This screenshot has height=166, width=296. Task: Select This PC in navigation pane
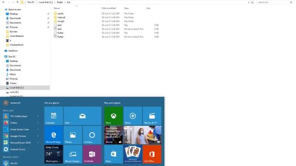point(12,57)
